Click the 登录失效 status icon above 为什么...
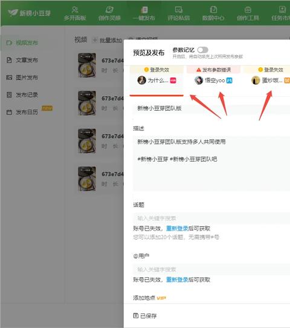Image resolution: width=290 pixels, height=328 pixels. pos(146,70)
